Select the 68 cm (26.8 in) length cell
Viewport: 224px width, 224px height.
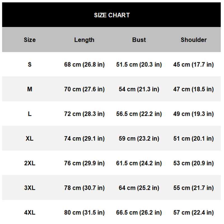84,64
